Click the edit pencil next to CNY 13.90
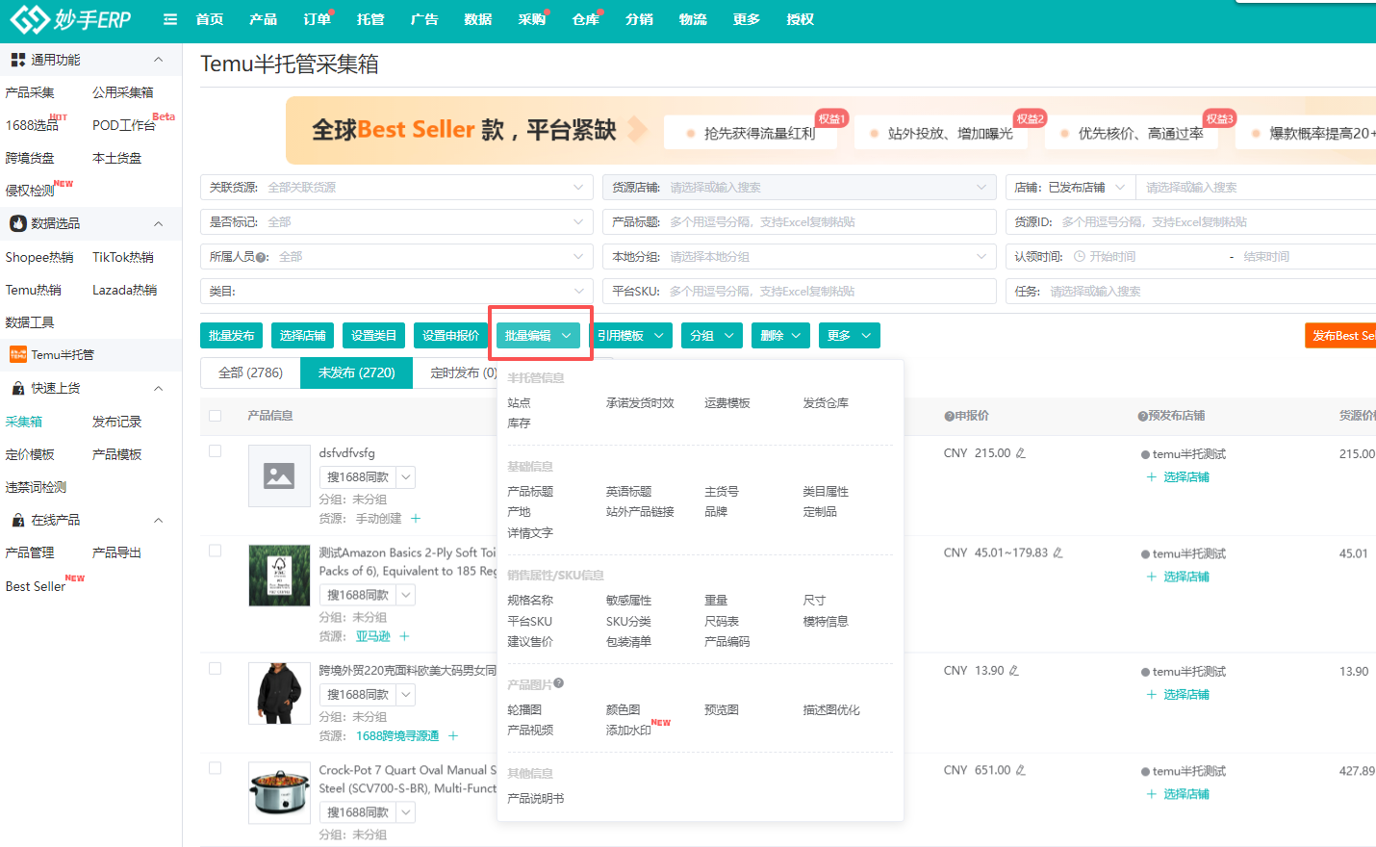This screenshot has width=1376, height=847. [x=1014, y=671]
